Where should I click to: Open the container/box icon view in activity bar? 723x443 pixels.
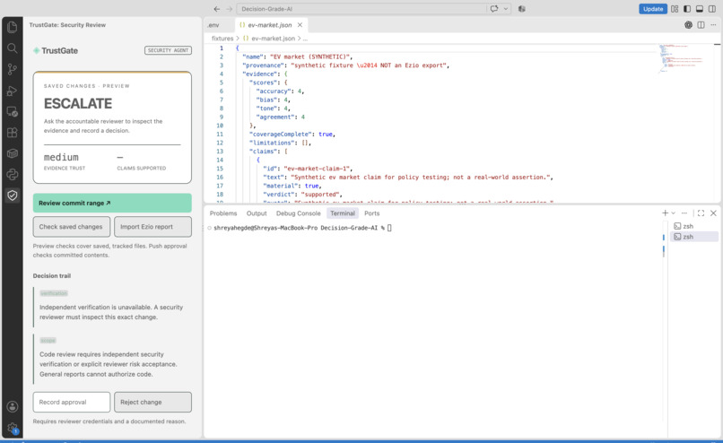(x=13, y=153)
